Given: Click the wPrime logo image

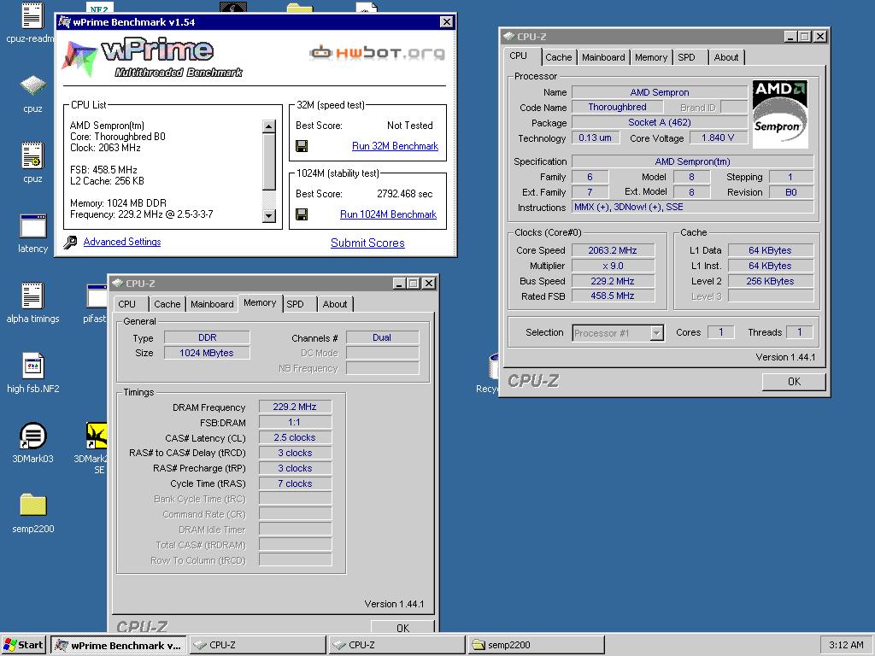Looking at the screenshot, I should [152, 58].
